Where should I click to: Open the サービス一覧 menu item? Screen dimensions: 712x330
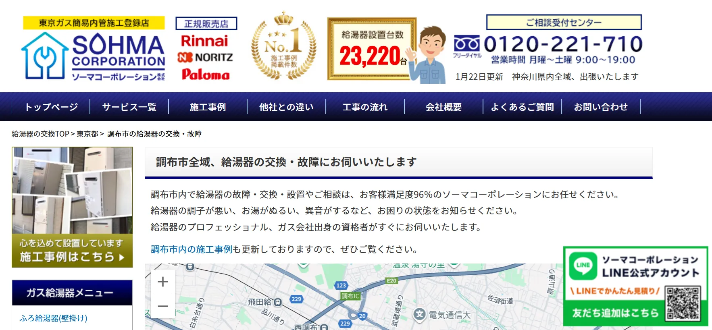tap(129, 107)
